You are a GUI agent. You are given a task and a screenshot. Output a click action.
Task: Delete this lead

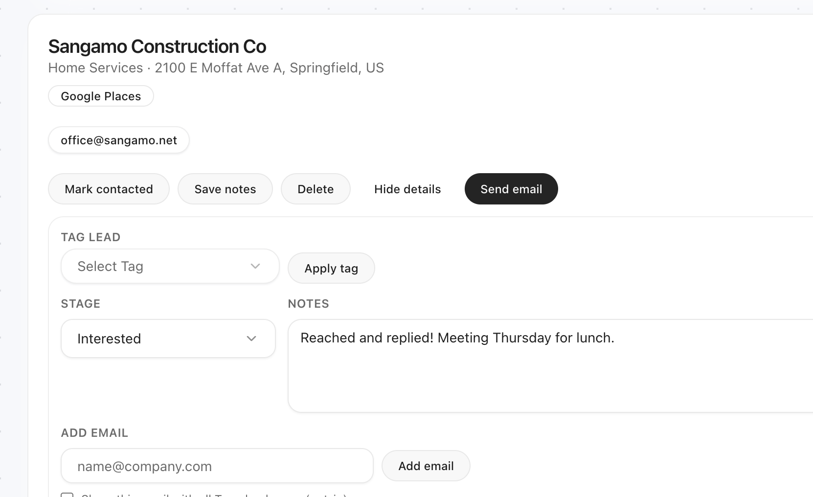click(x=316, y=189)
